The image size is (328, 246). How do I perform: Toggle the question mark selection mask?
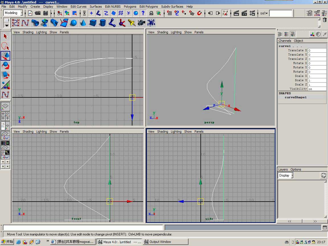pyautogui.click(x=143, y=13)
